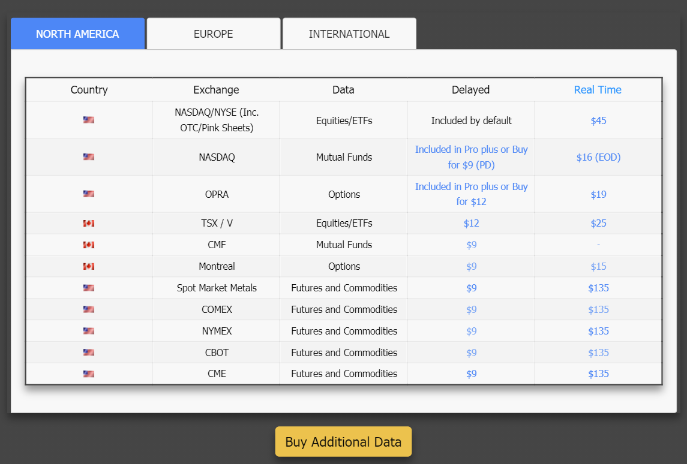
Task: Click the US flag next to CBOT
Action: 89,352
